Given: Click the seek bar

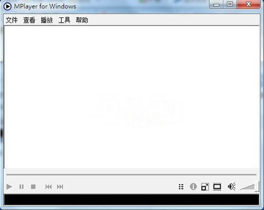Looking at the screenshot, I should (132, 175).
